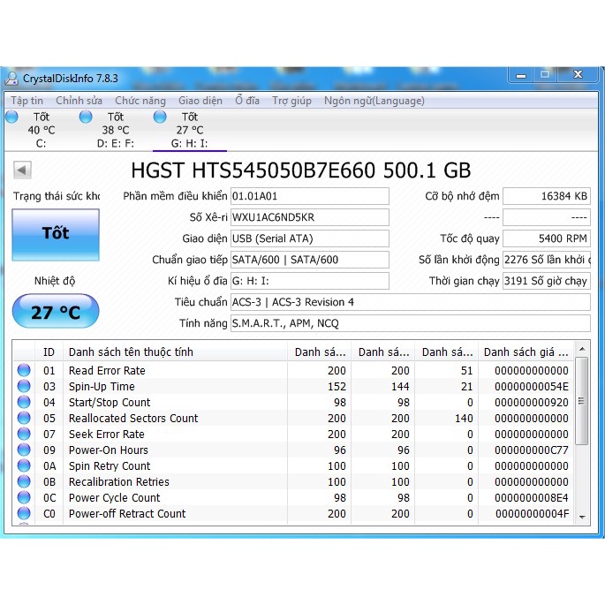This screenshot has height=605, width=605.
Task: Click the drive letter field G: H: I:
Action: (310, 281)
